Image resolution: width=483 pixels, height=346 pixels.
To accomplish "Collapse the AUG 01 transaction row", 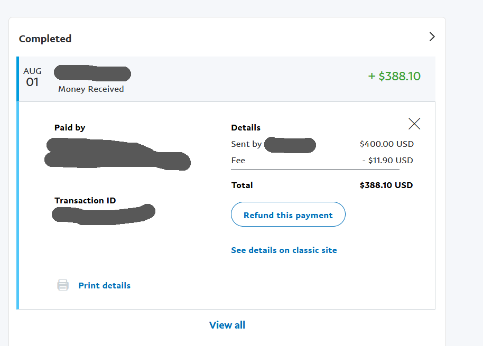I will 226,79.
